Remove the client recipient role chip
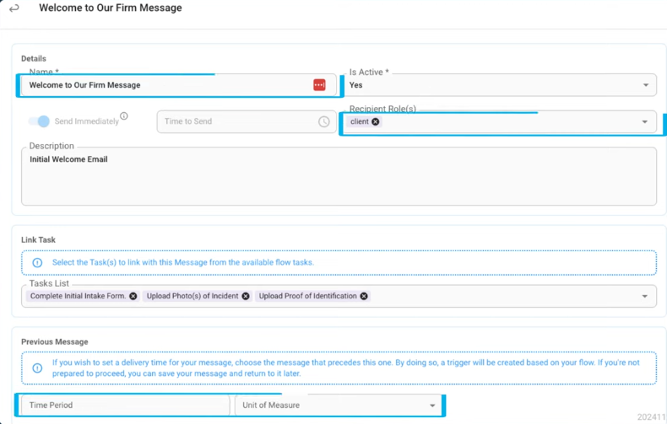This screenshot has height=424, width=667. (376, 121)
